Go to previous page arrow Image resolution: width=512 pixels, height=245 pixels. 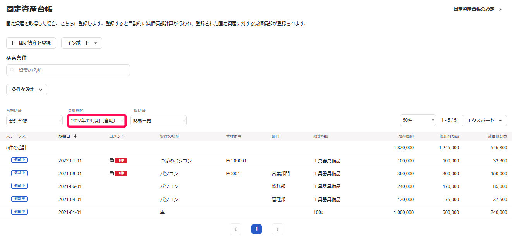point(235,229)
